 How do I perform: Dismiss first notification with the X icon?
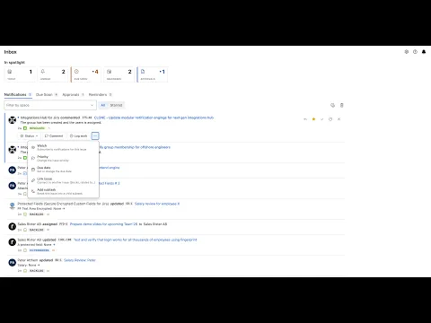tap(339, 119)
